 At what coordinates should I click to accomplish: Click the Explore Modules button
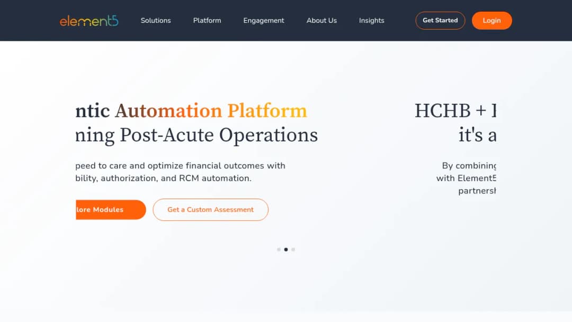(111, 210)
